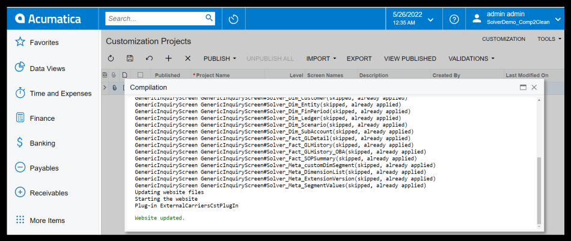
Task: Open the Tools menu
Action: point(549,39)
